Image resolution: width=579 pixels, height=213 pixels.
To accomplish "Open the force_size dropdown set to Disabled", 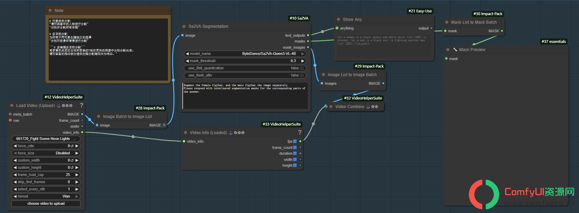I will tap(46, 153).
